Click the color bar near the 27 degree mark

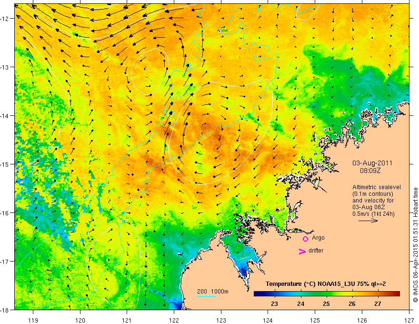point(378,294)
